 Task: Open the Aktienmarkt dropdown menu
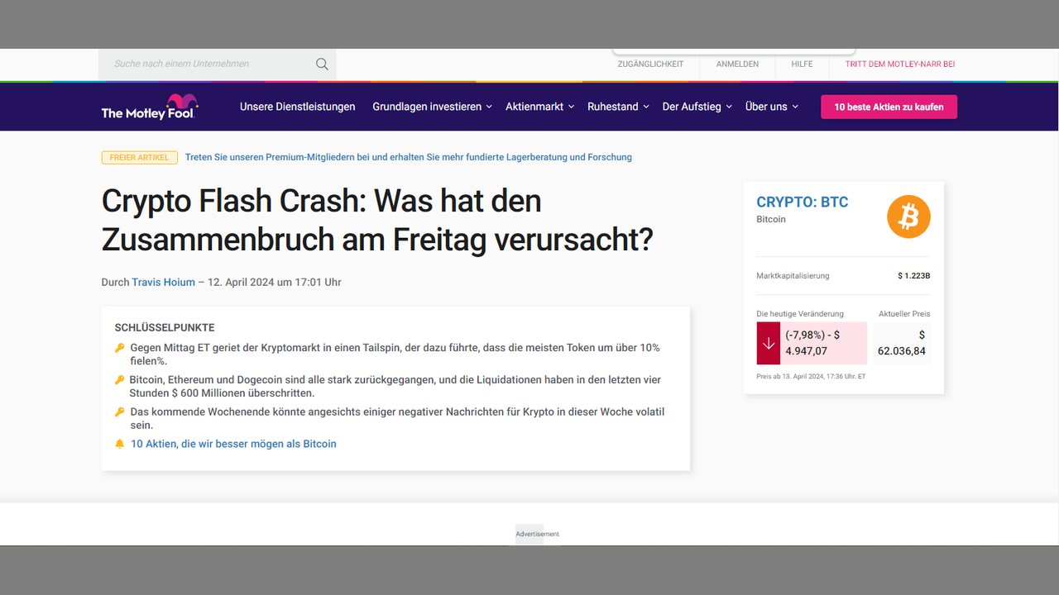539,107
